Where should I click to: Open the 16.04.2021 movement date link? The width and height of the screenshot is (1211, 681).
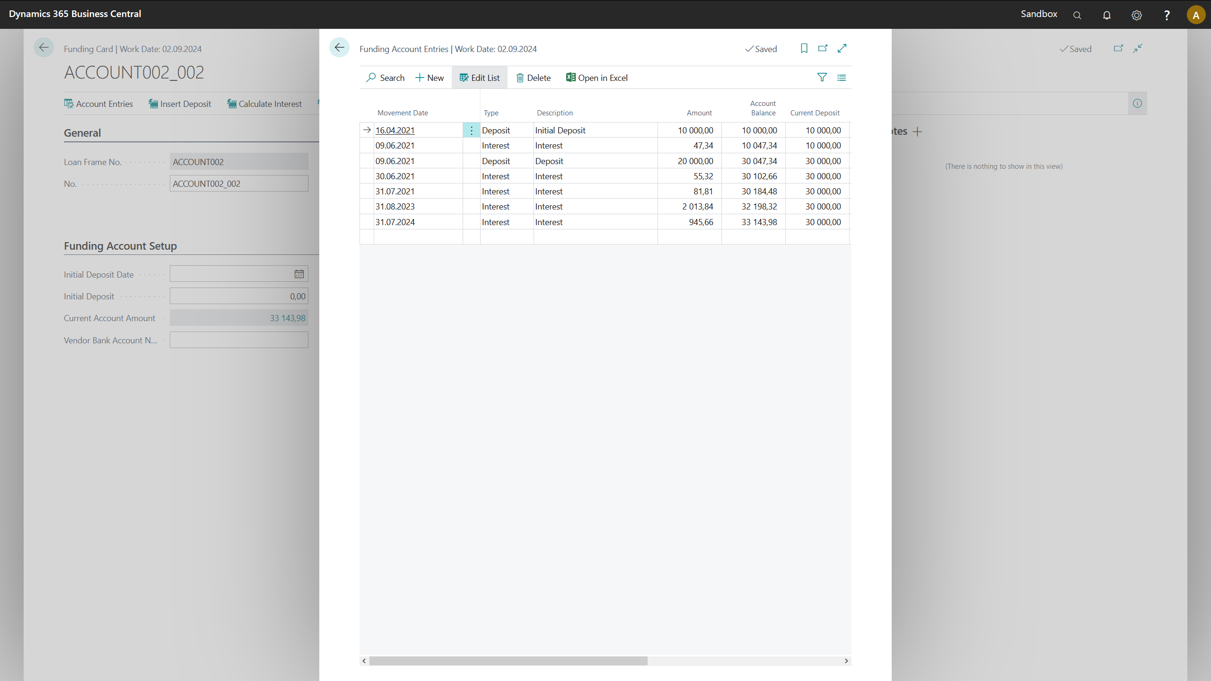pos(395,130)
